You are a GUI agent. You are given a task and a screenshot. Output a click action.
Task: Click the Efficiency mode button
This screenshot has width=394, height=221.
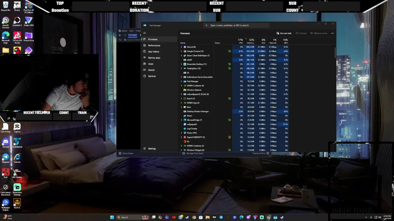(319, 33)
